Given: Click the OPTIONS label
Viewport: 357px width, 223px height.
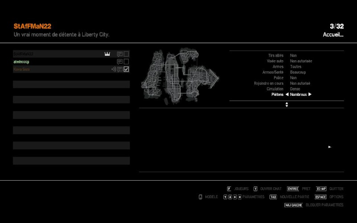Looking at the screenshot, I should [336, 197].
